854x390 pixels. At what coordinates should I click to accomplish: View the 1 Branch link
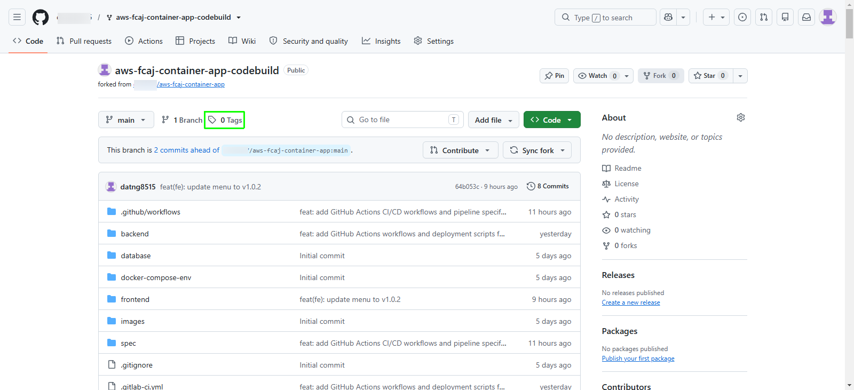click(x=182, y=120)
